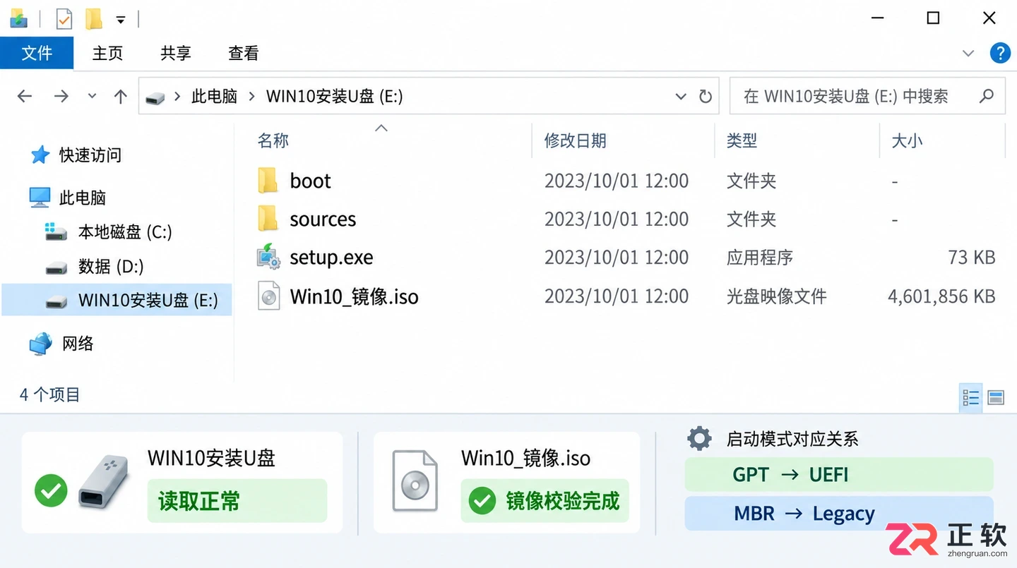Select the boot folder icon

pyautogui.click(x=268, y=181)
